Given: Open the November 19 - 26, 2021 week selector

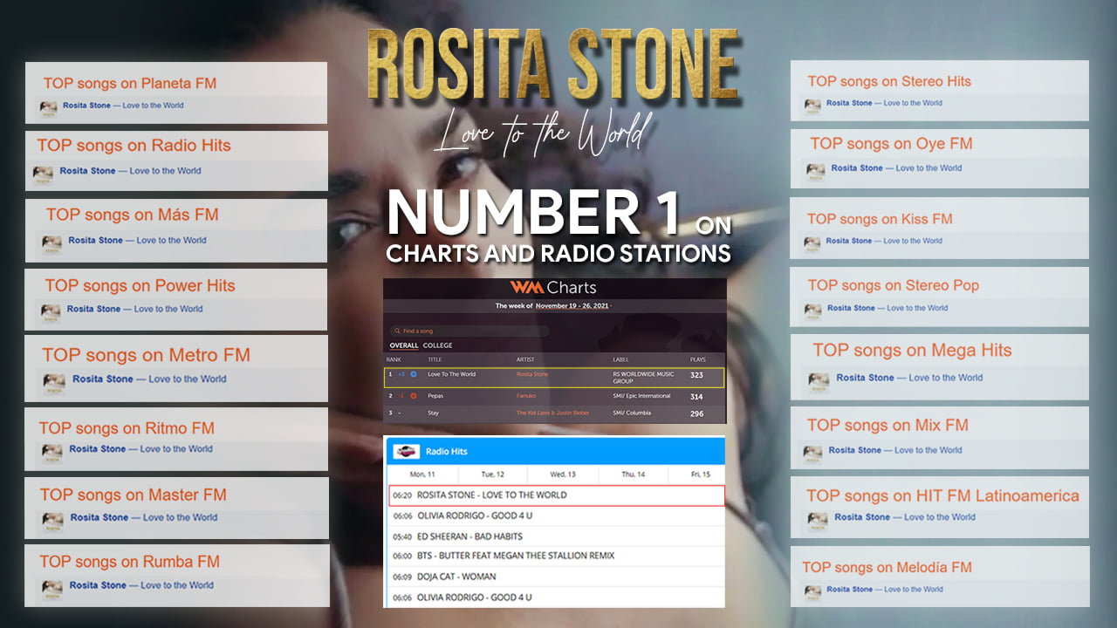Looking at the screenshot, I should pyautogui.click(x=572, y=306).
